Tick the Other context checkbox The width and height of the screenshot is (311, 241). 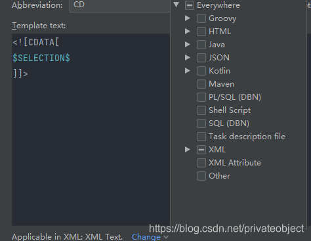pos(201,176)
